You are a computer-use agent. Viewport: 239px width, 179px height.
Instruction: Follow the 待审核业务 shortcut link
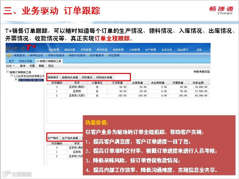pyautogui.click(x=36, y=55)
